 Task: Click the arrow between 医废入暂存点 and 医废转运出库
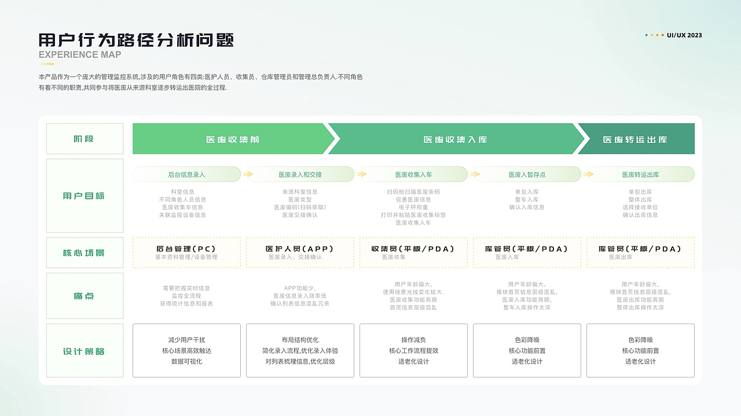[588, 174]
